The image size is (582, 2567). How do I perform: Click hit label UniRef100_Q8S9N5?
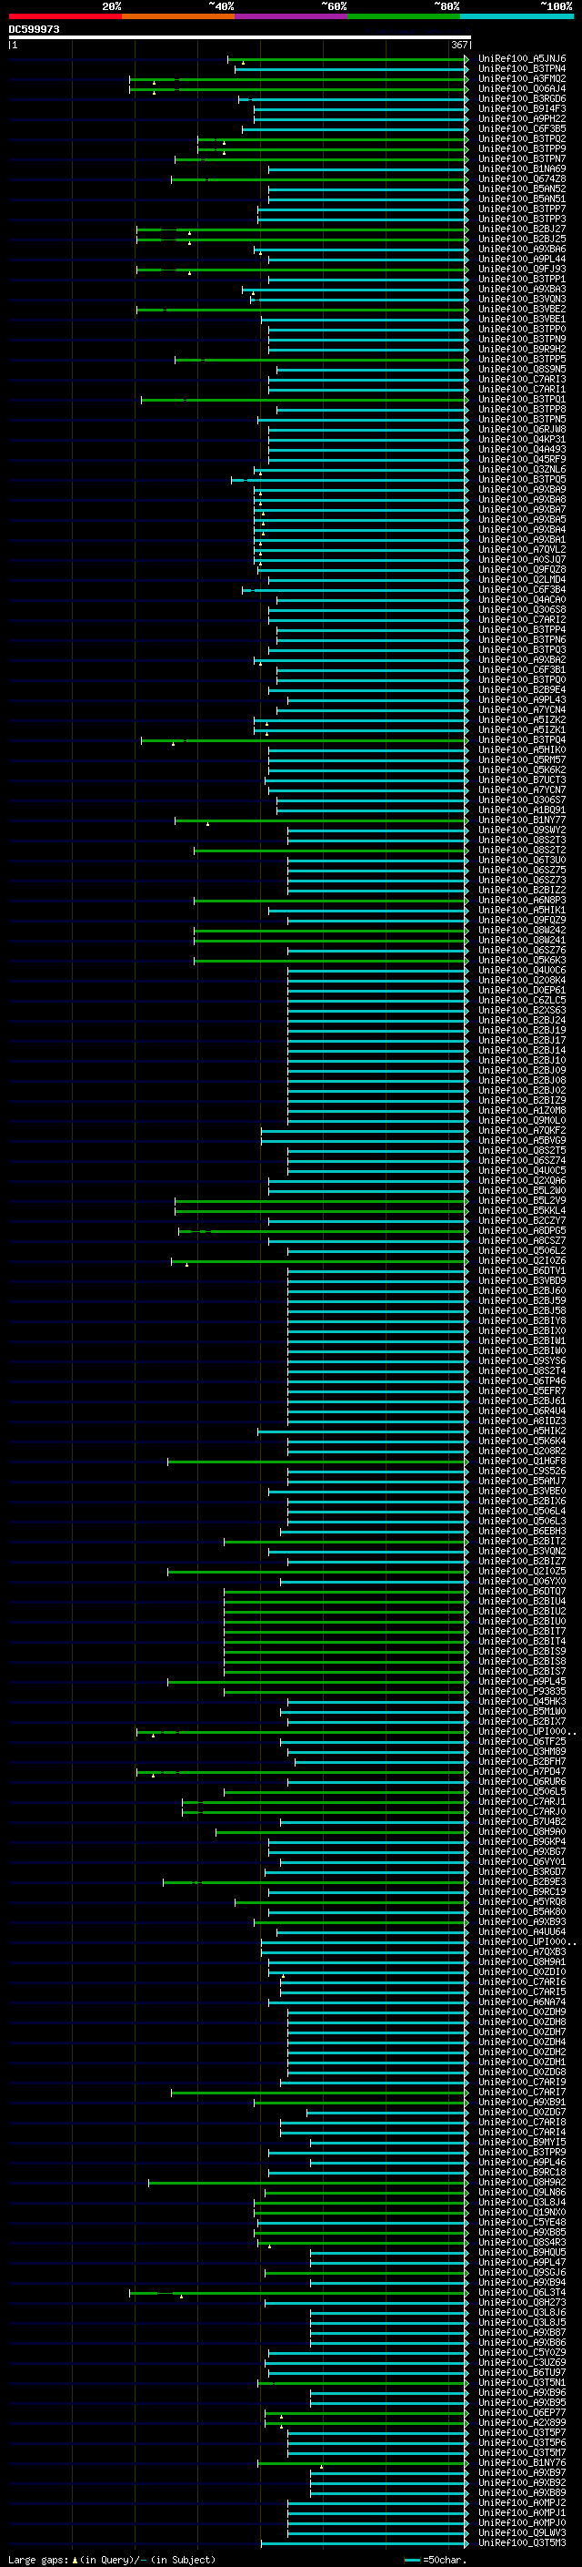click(x=521, y=370)
